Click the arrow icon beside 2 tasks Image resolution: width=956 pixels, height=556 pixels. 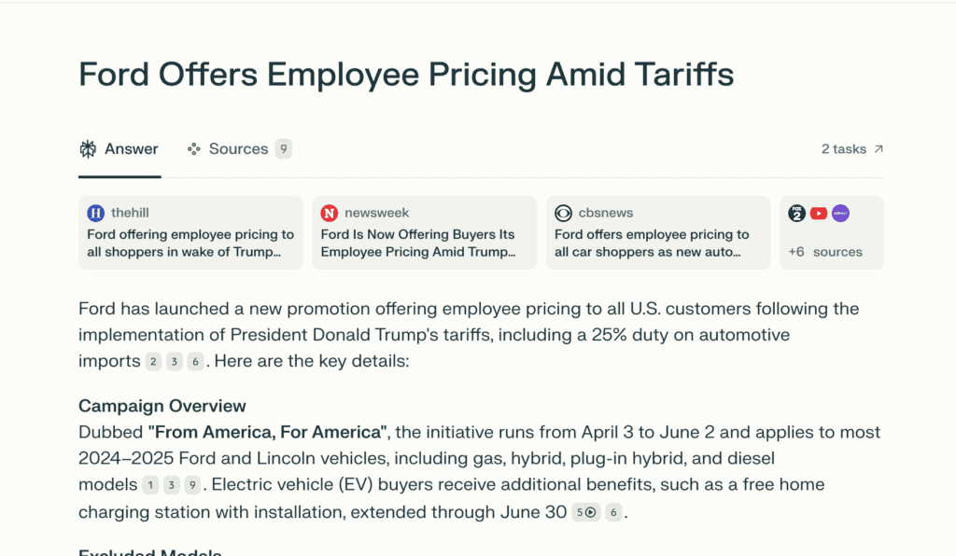[x=878, y=149]
